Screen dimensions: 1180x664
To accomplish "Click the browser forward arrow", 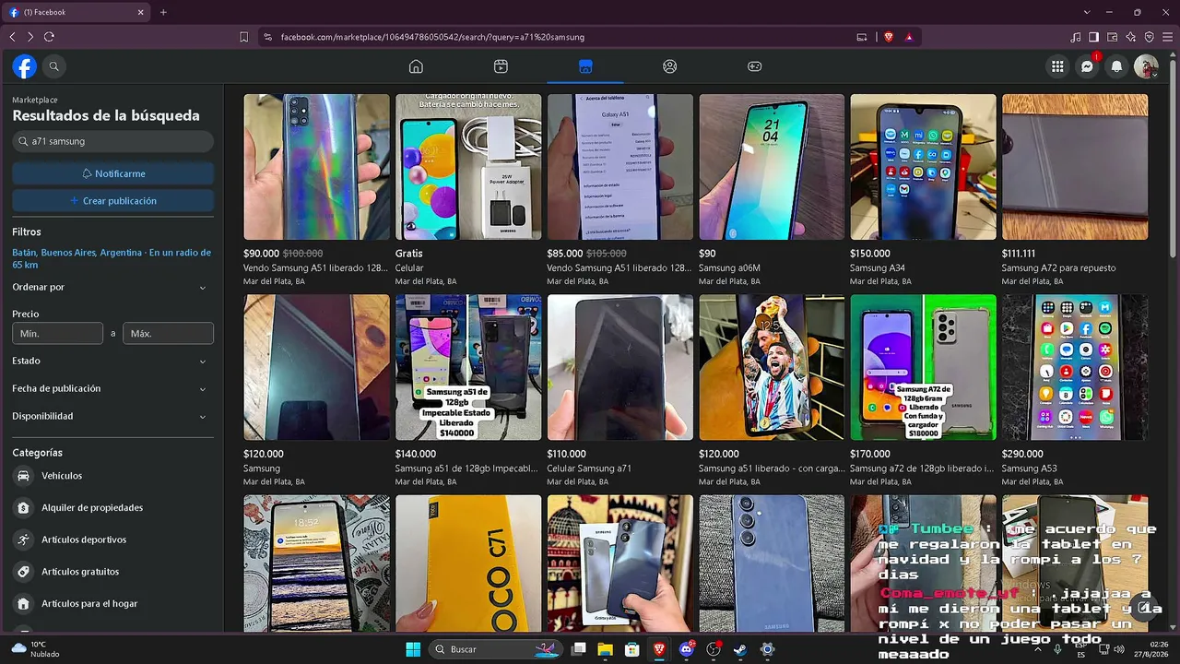I will [30, 37].
